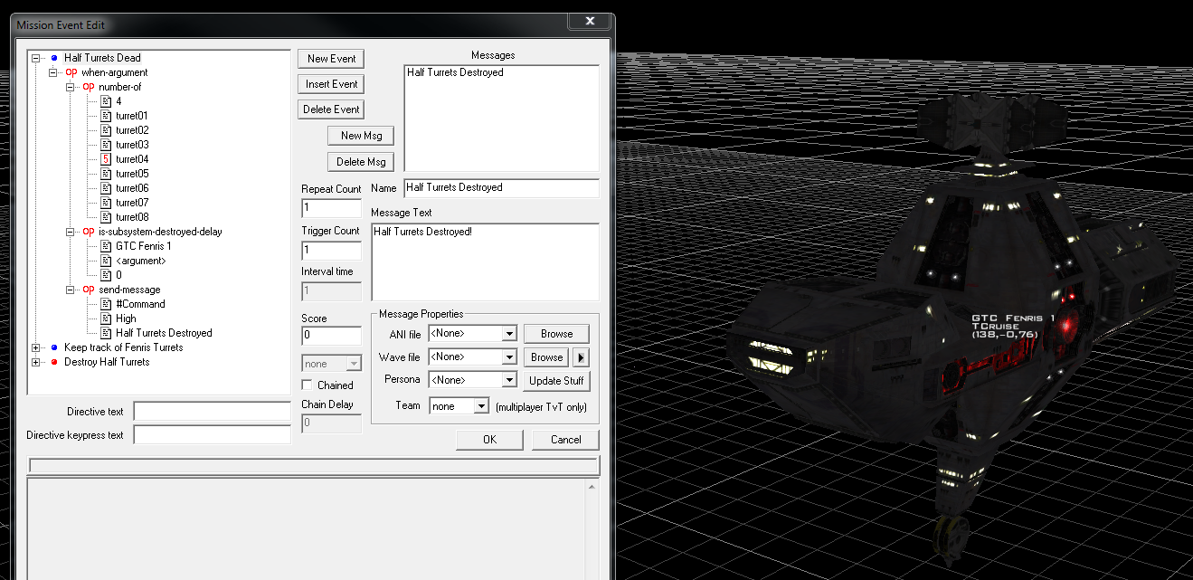
Task: Click Browse next to ANI file
Action: (556, 334)
